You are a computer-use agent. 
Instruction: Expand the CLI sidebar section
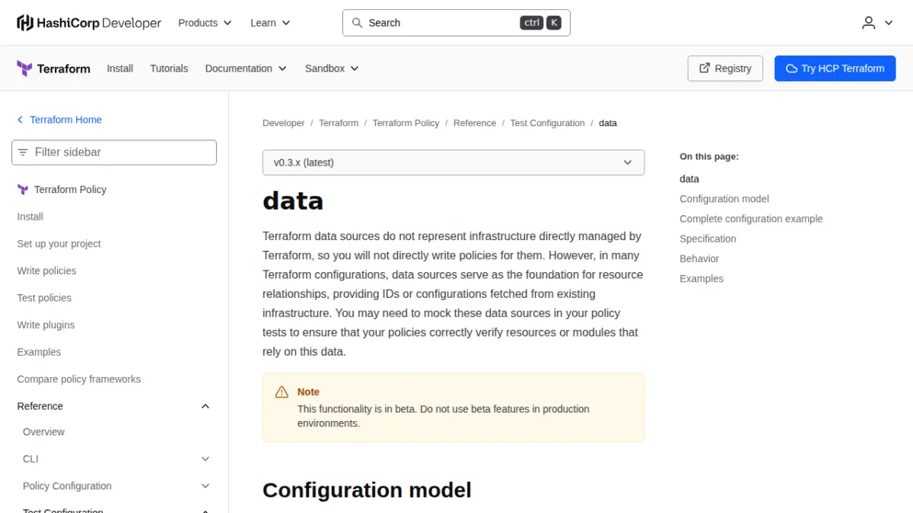[205, 459]
